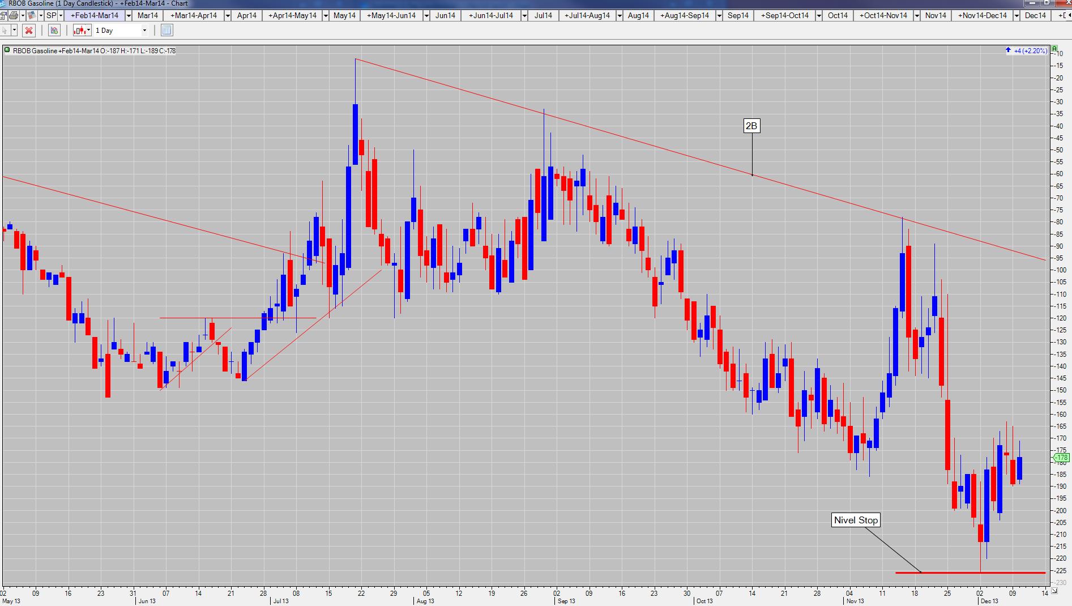
Task: Select the Nivel Stop annotation label
Action: click(x=856, y=520)
